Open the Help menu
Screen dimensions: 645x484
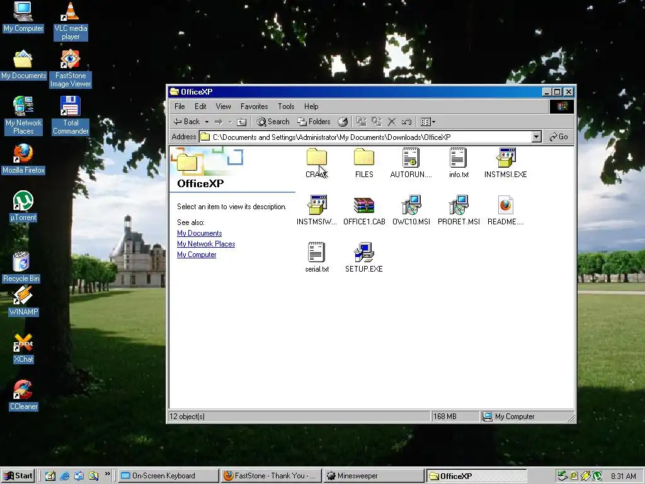[x=311, y=107]
